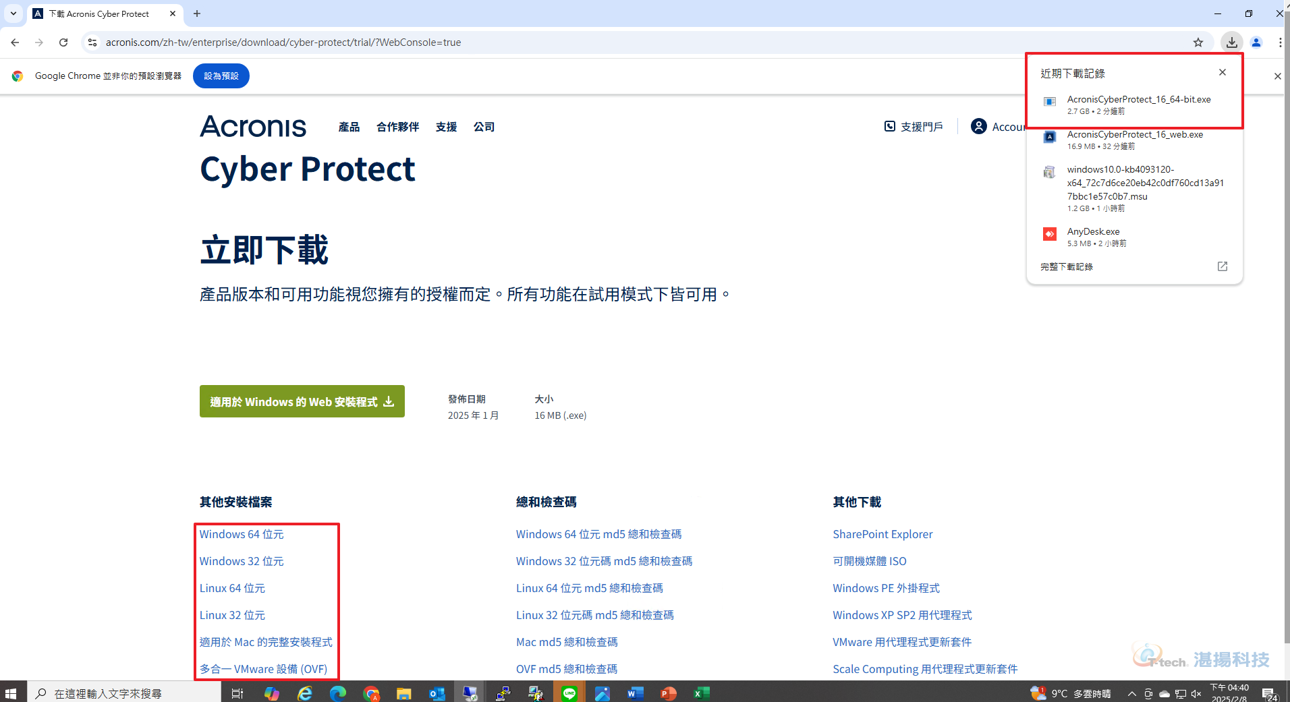The image size is (1290, 702).
Task: Toggle the Chrome downloads toolbar icon
Action: [x=1232, y=42]
